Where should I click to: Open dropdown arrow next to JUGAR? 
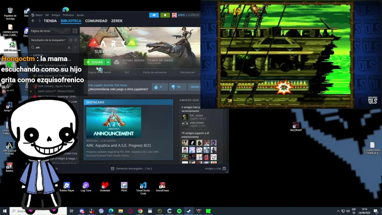tap(108, 62)
